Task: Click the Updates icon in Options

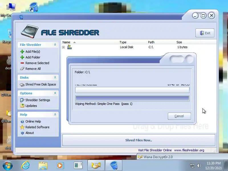Action: coord(22,105)
